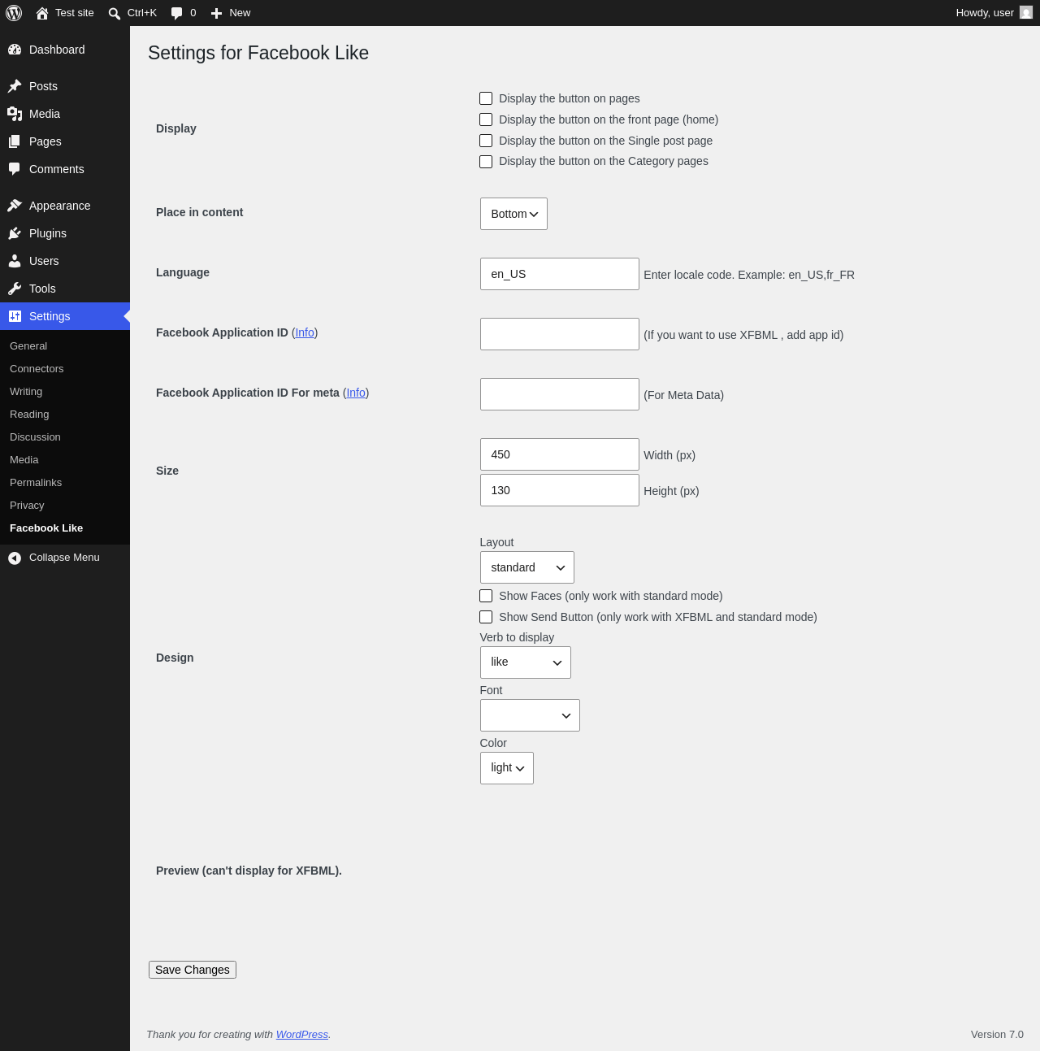Click the comments bubble icon in admin bar
Viewport: 1040px width, 1051px height.
pyautogui.click(x=177, y=13)
